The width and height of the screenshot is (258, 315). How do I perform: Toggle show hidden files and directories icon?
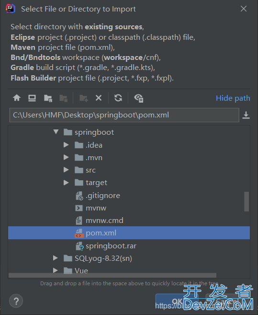tap(139, 98)
